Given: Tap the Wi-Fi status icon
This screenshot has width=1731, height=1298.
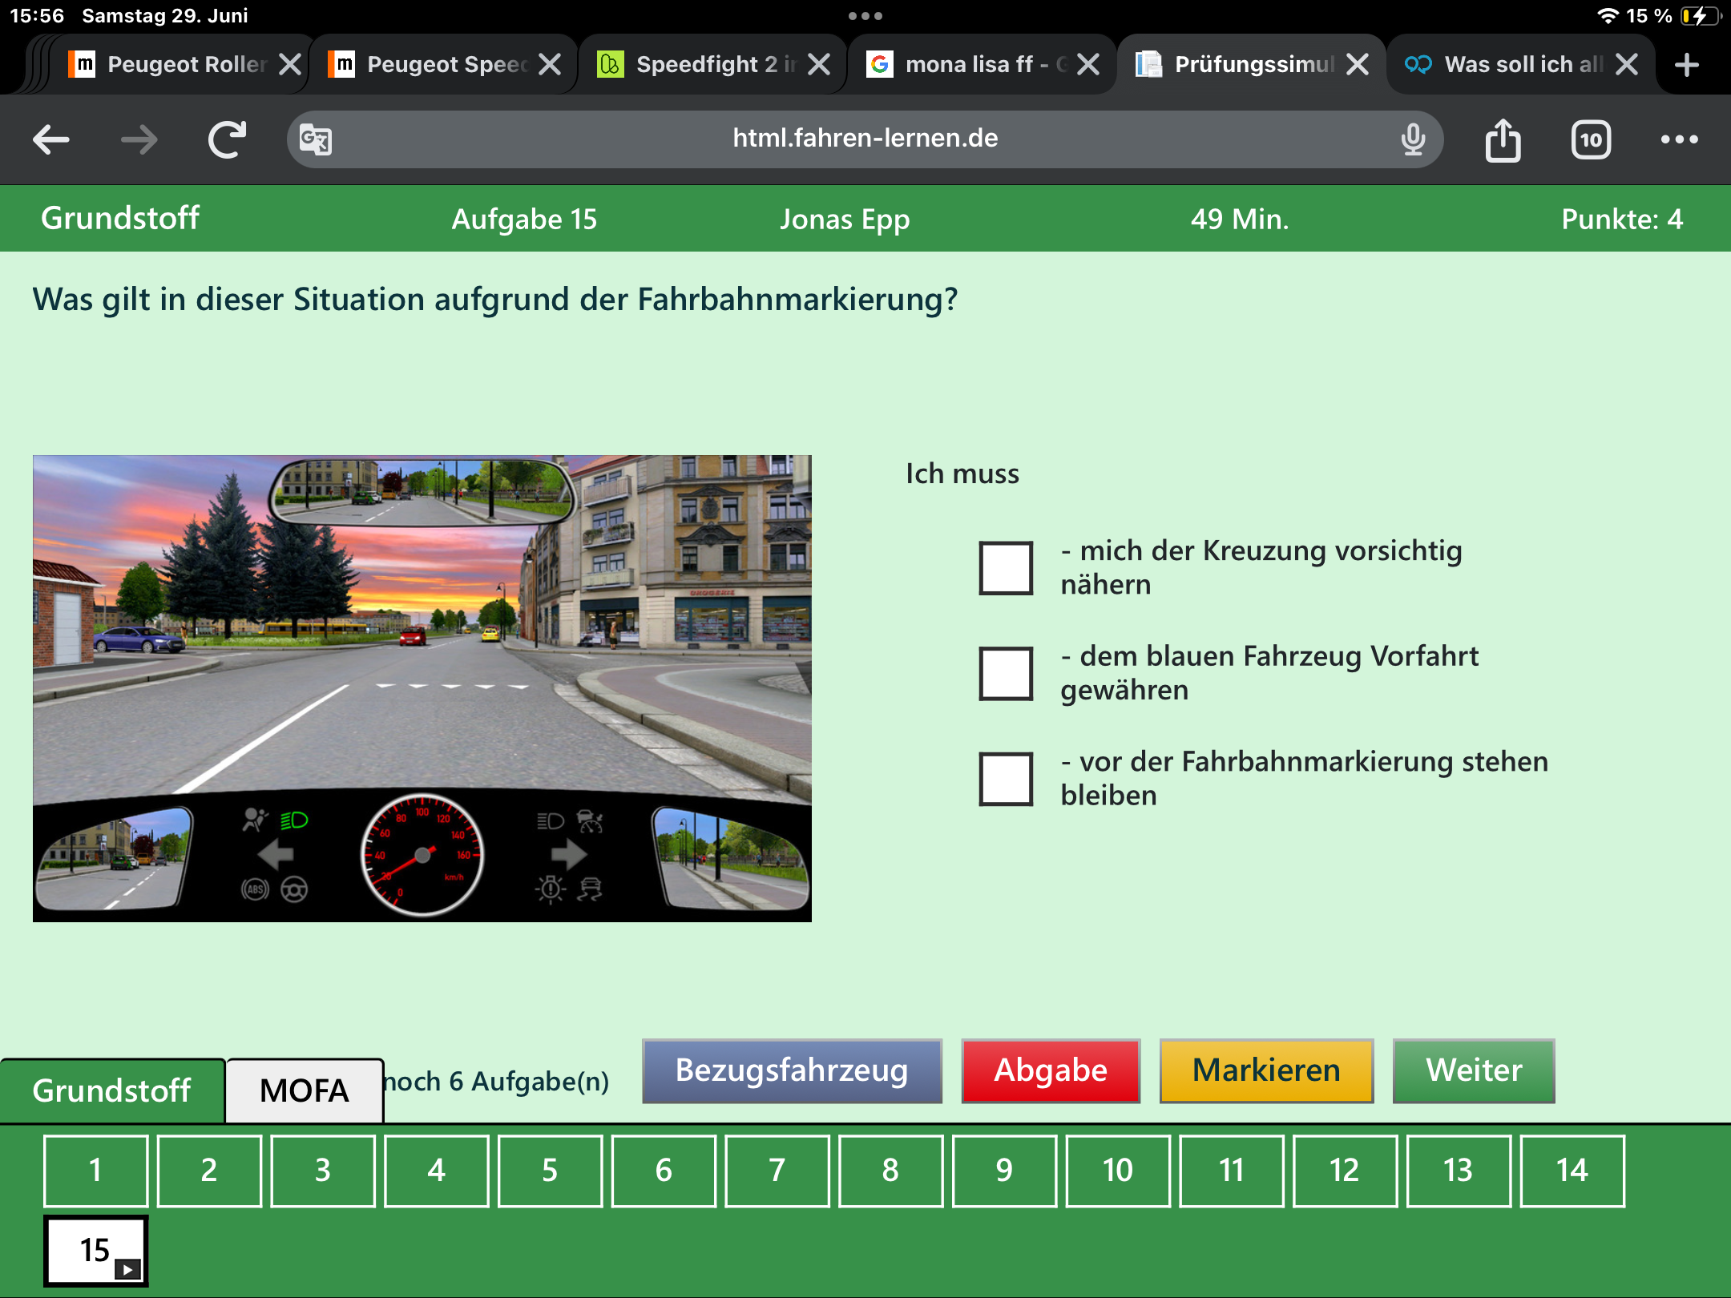Looking at the screenshot, I should (x=1608, y=16).
